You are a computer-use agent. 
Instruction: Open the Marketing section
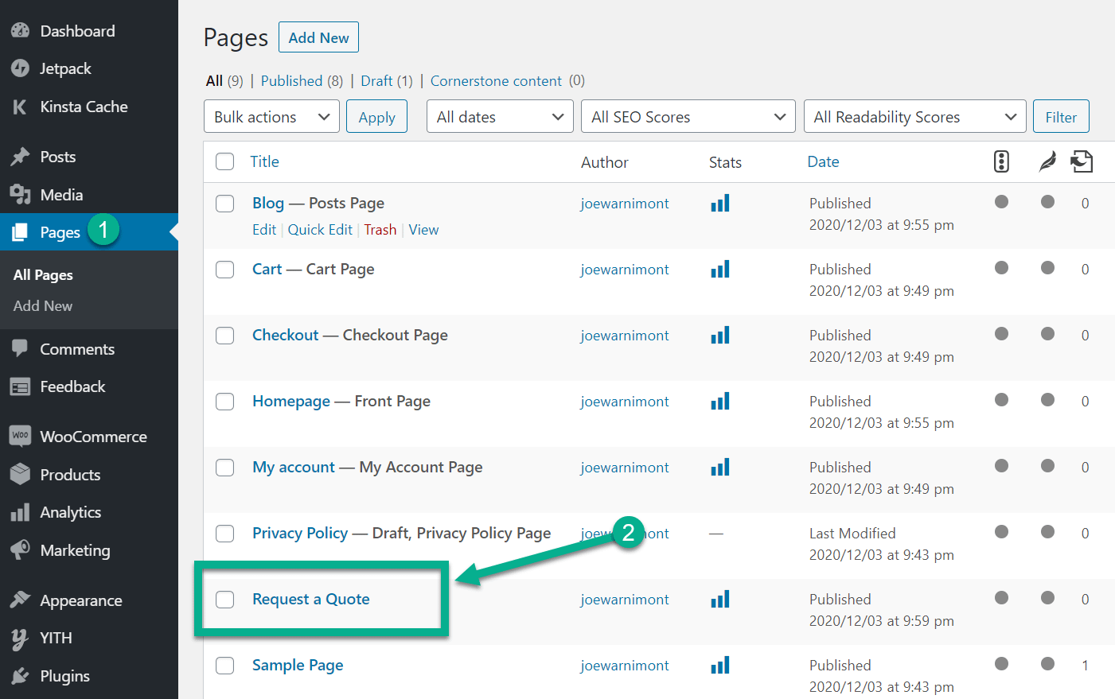click(x=74, y=550)
